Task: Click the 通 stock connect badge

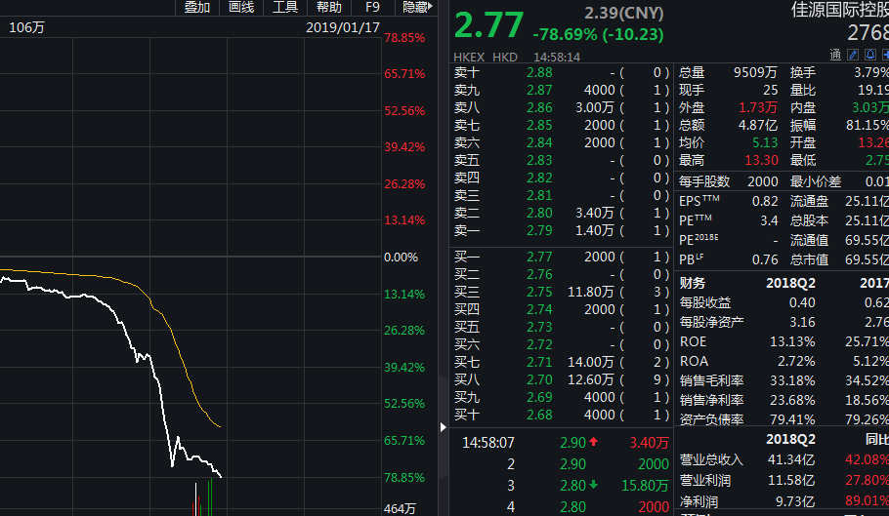Action: coord(835,56)
